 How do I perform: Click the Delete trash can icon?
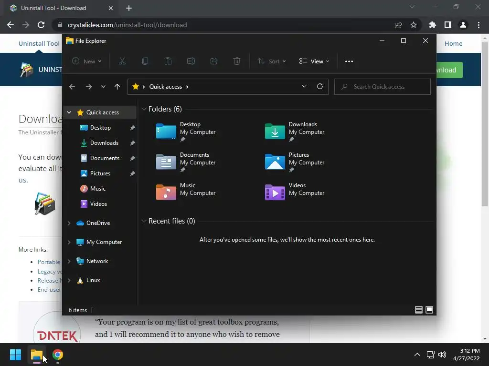[237, 61]
